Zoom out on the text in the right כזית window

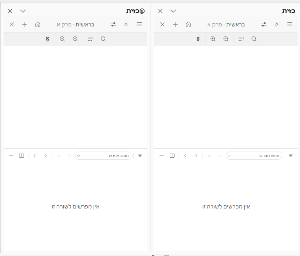226,39
